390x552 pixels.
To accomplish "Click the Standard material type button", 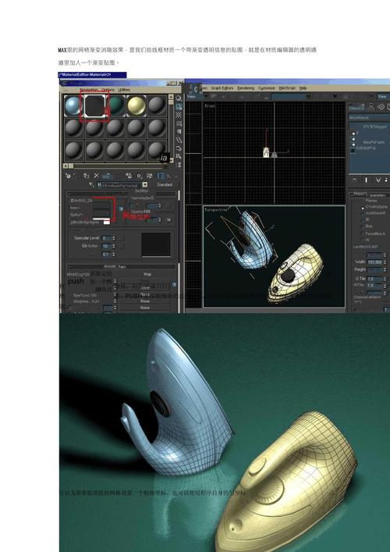I will 165,185.
